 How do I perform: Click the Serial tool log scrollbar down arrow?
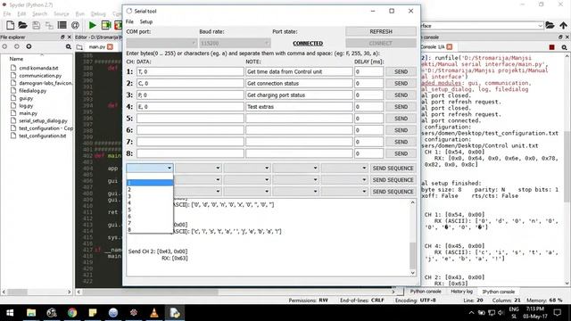coord(412,273)
